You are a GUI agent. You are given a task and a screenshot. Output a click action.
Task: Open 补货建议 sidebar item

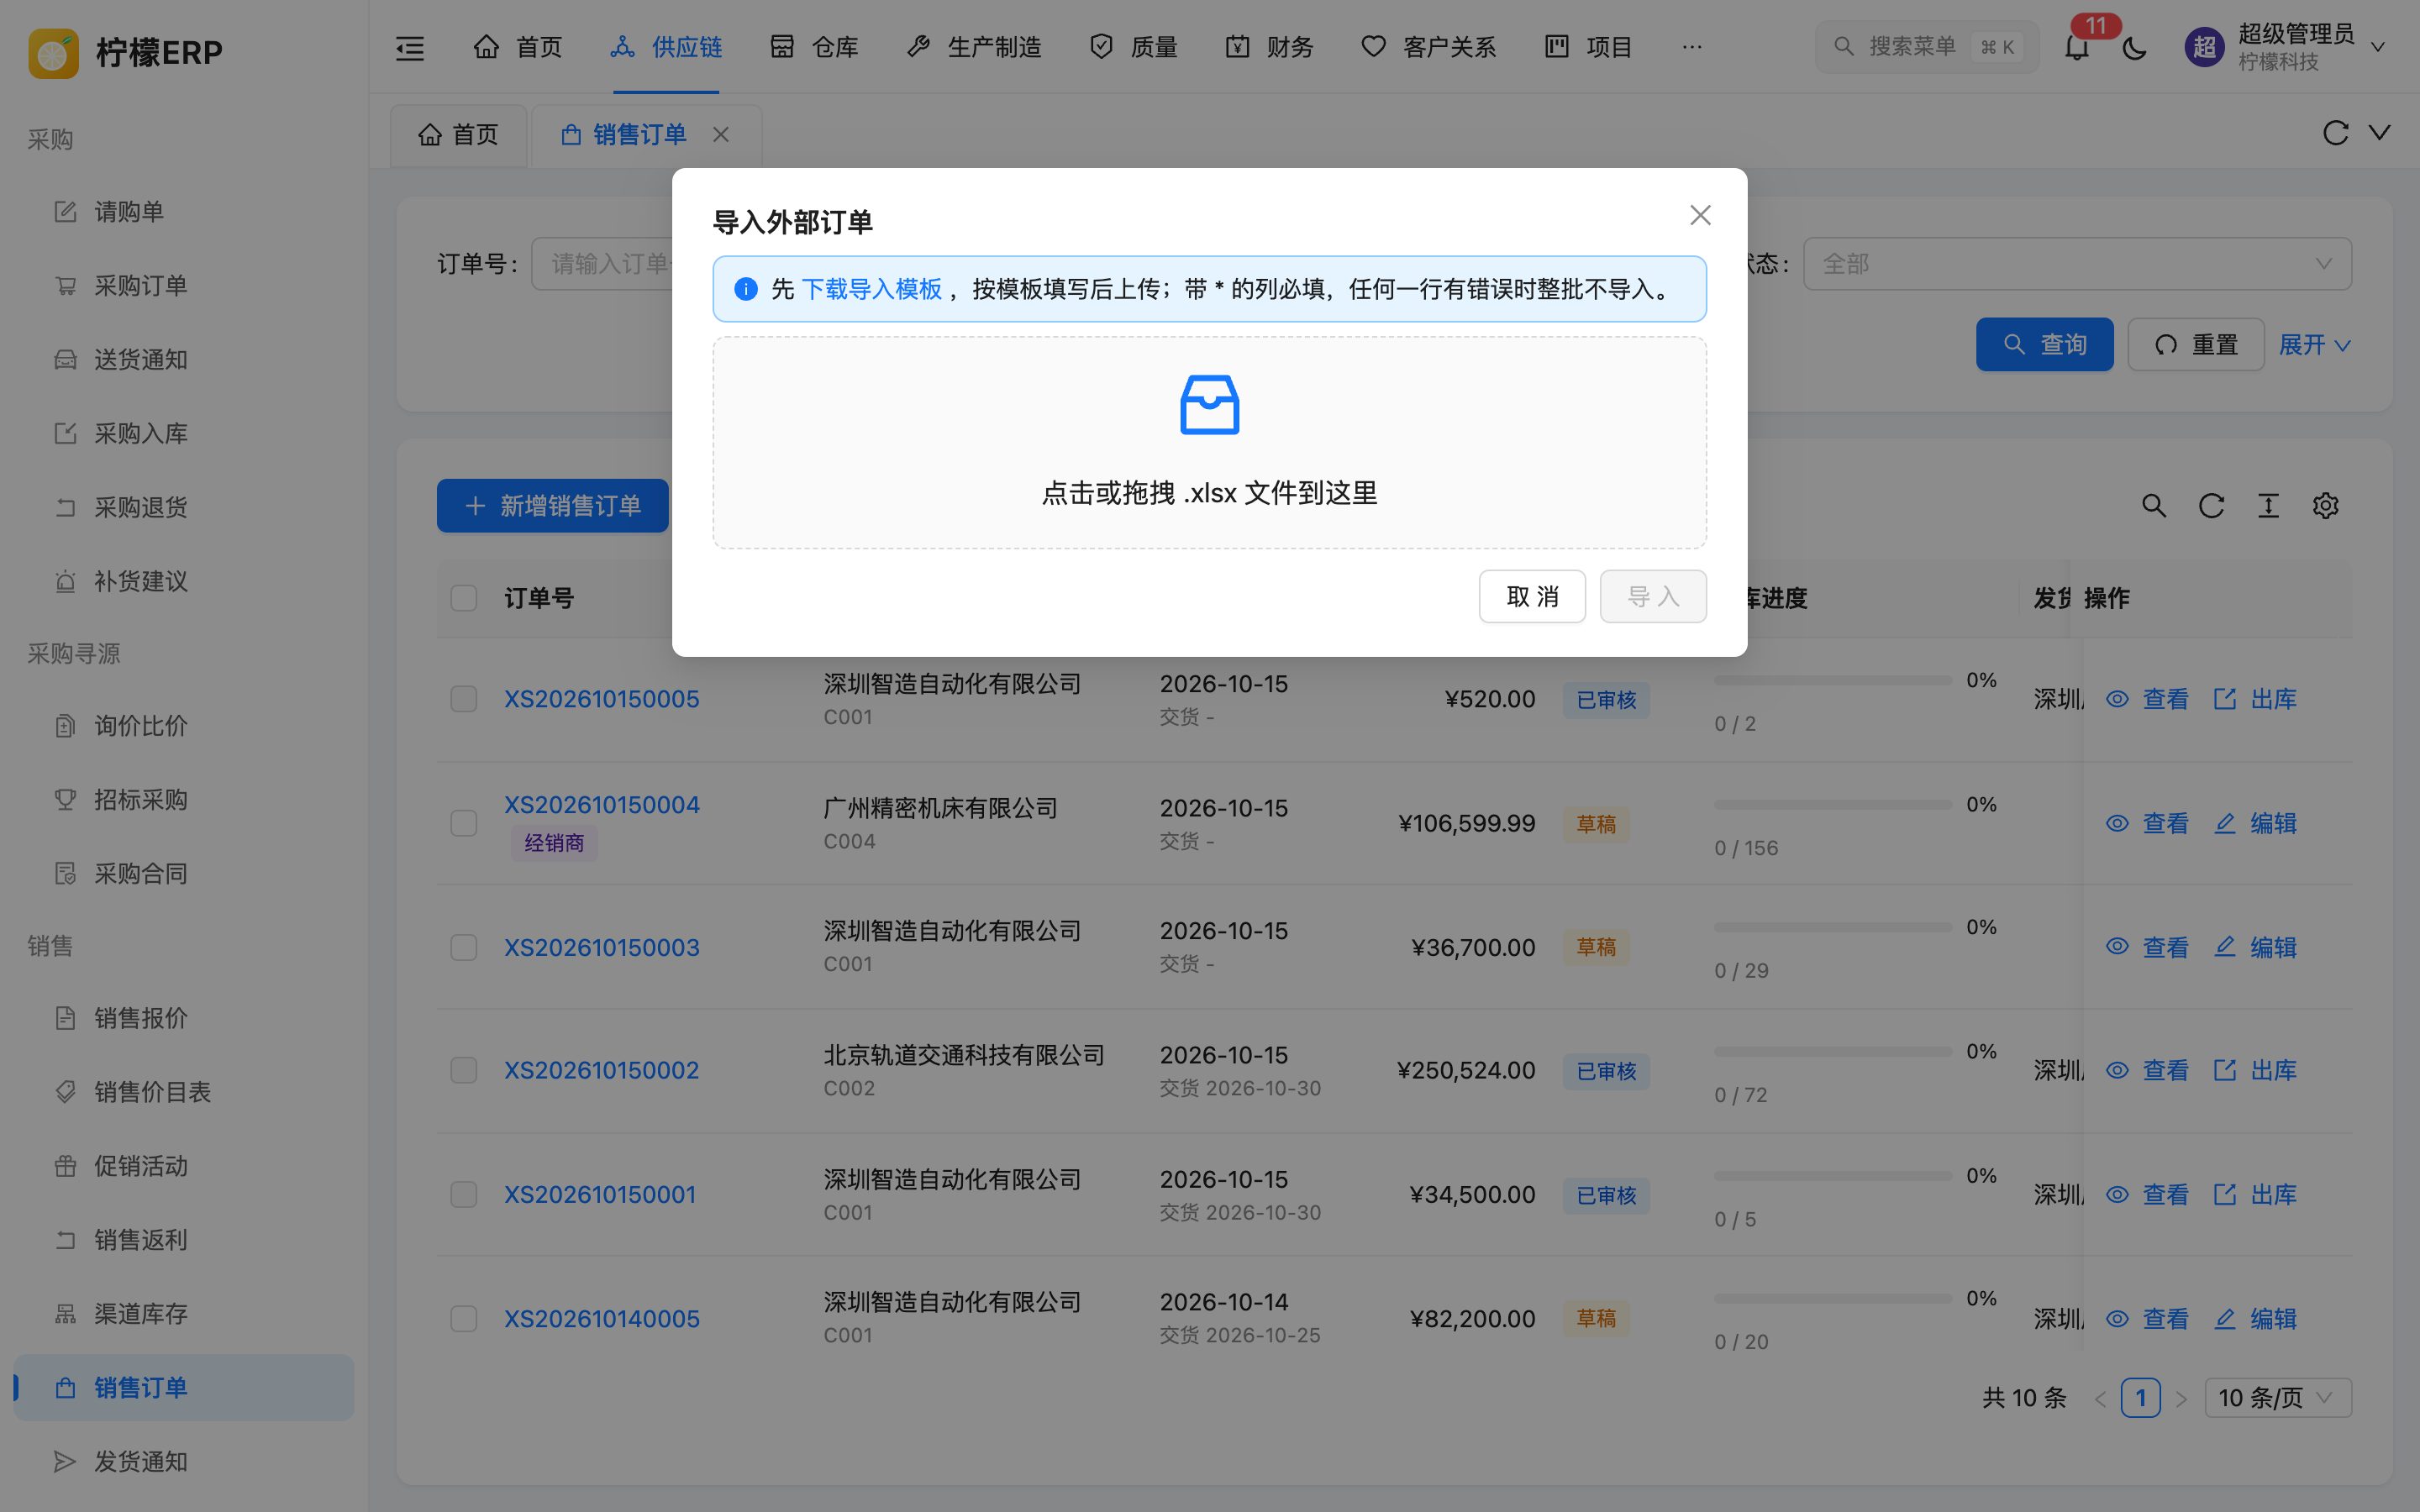click(184, 582)
